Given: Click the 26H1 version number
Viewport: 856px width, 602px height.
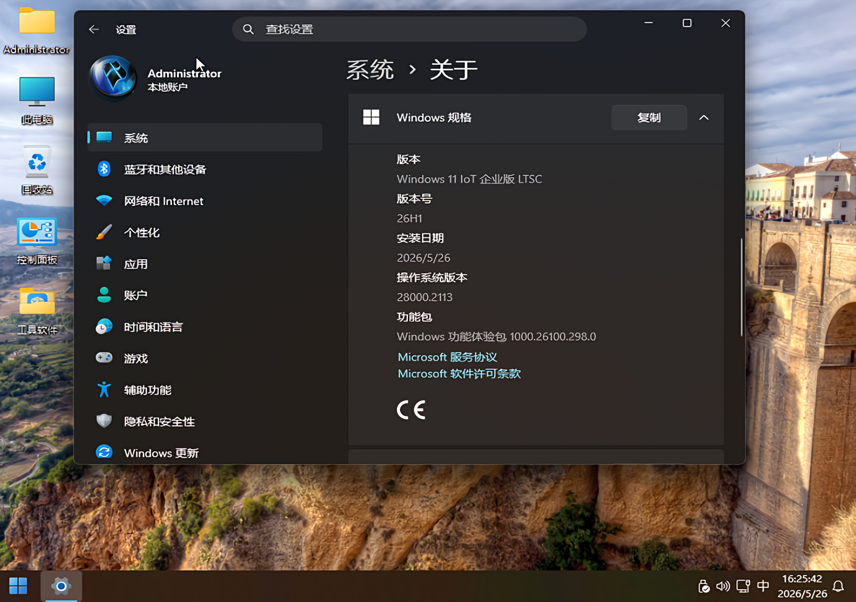Looking at the screenshot, I should click(409, 218).
